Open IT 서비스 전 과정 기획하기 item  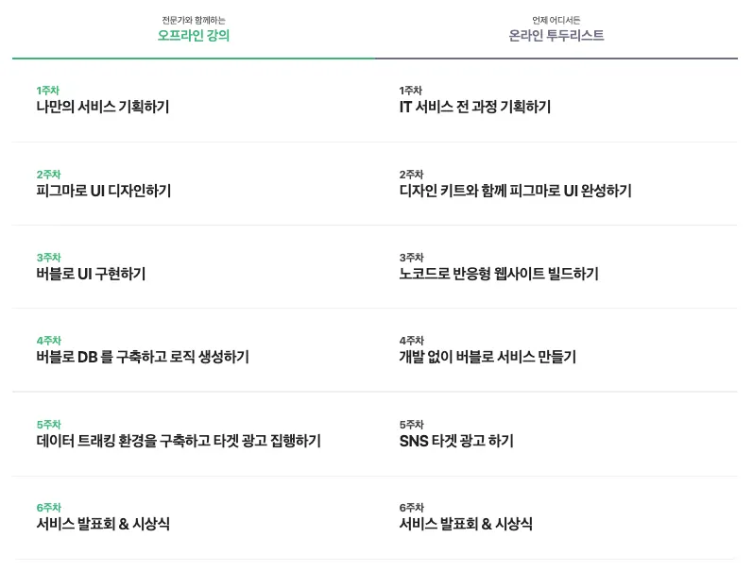tap(475, 107)
